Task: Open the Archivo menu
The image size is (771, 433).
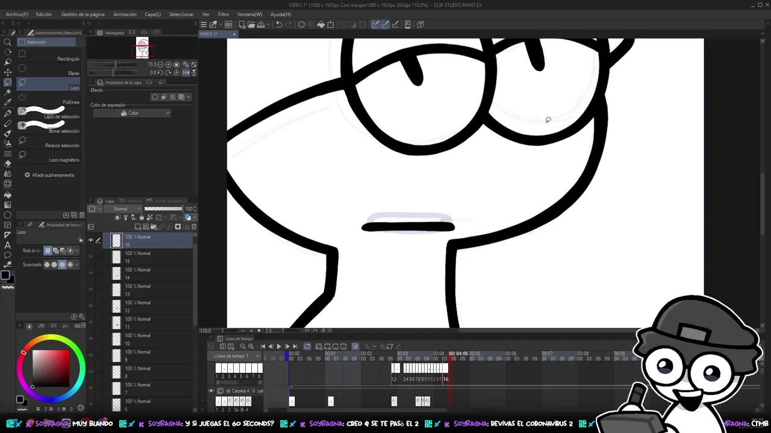Action: 17,14
